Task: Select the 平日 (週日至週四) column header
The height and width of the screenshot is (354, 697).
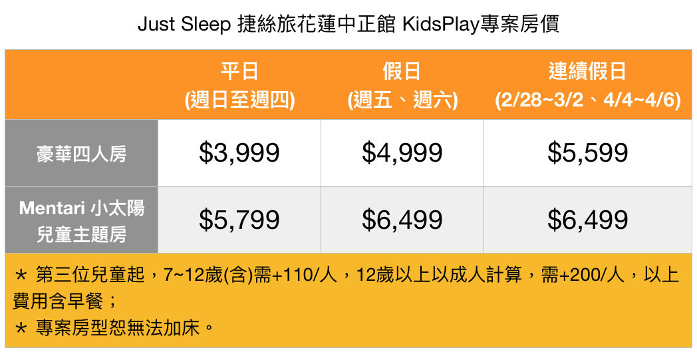Action: click(x=239, y=85)
